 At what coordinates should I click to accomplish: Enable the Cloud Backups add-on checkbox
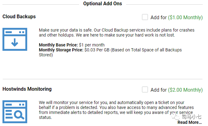pos(145,17)
